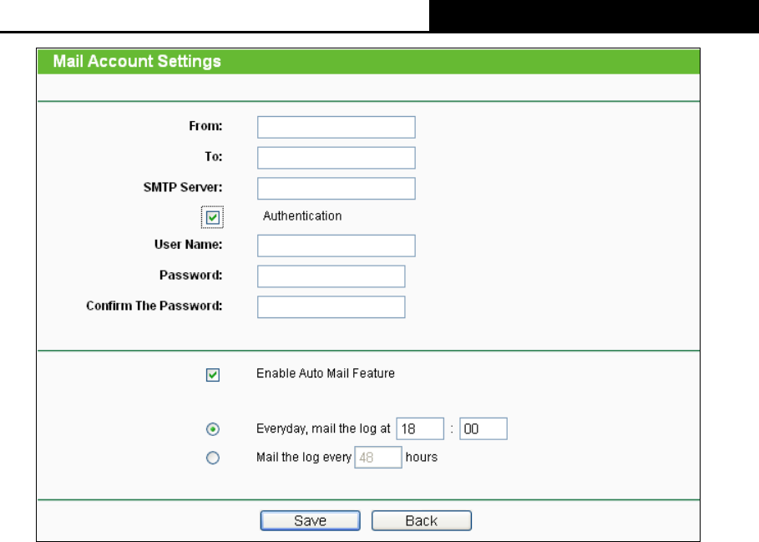This screenshot has height=542, width=759.
Task: Click the User Name label
Action: tap(189, 245)
